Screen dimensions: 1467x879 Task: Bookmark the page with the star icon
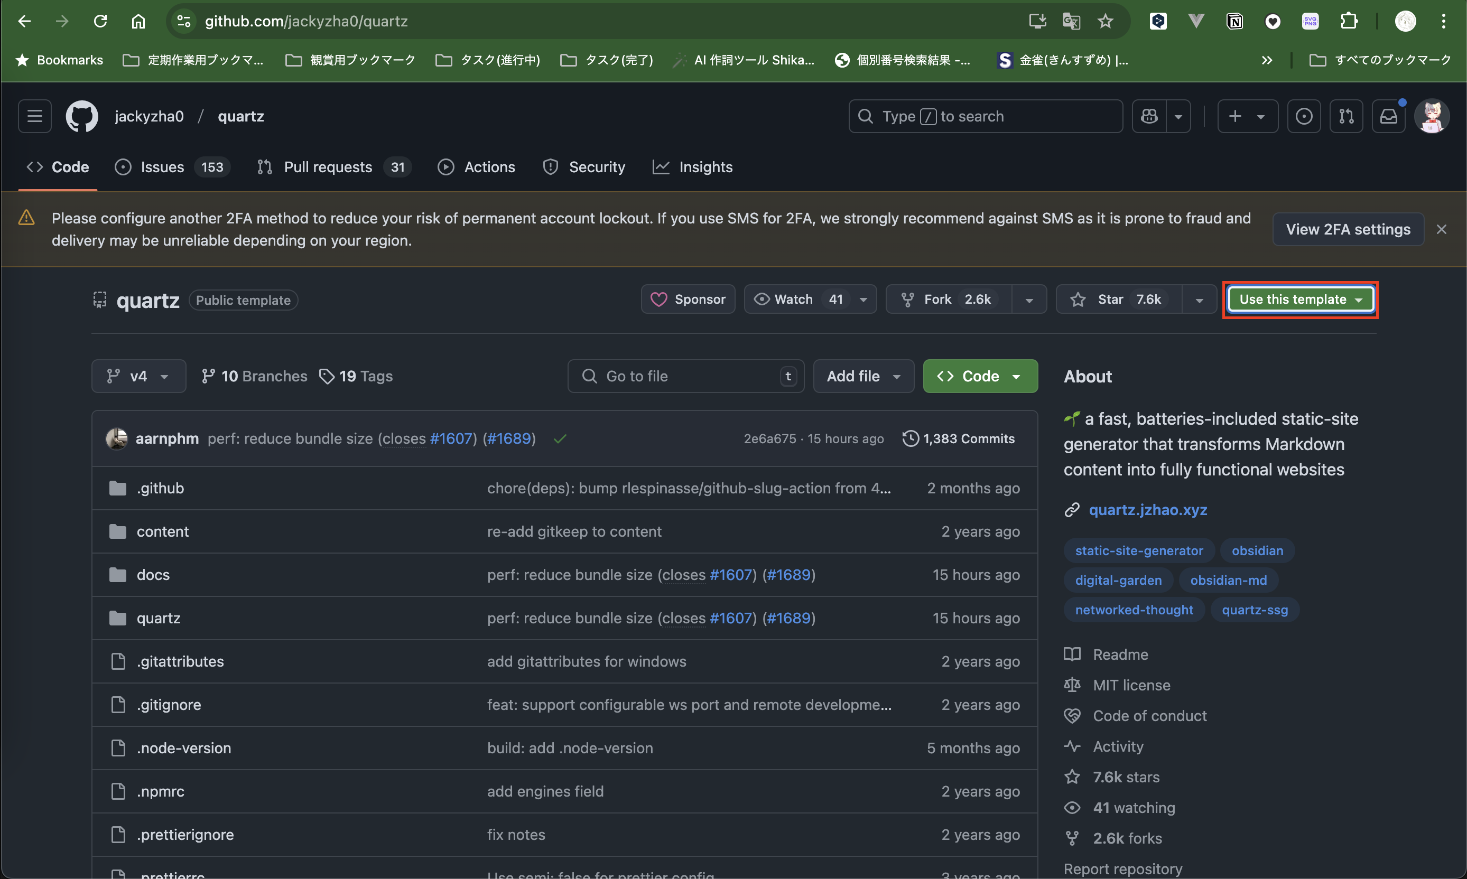pos(1105,21)
